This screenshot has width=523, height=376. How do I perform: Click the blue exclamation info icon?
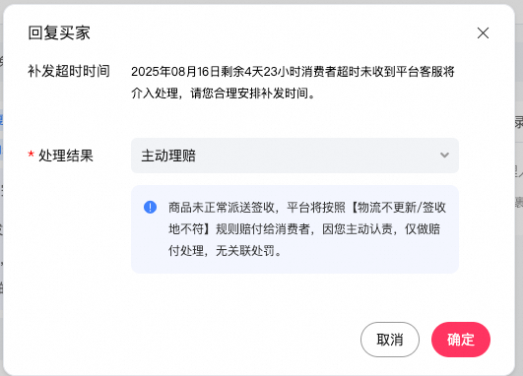click(150, 207)
